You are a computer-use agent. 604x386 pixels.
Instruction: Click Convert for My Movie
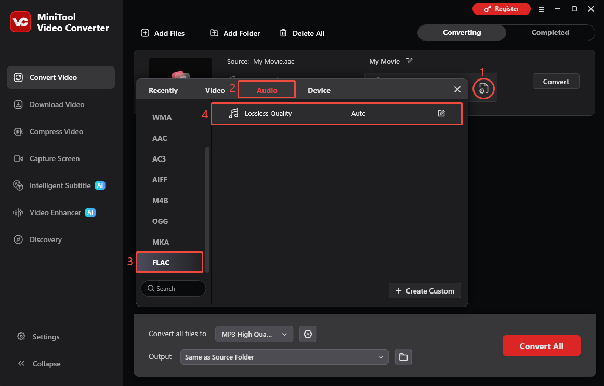point(556,81)
